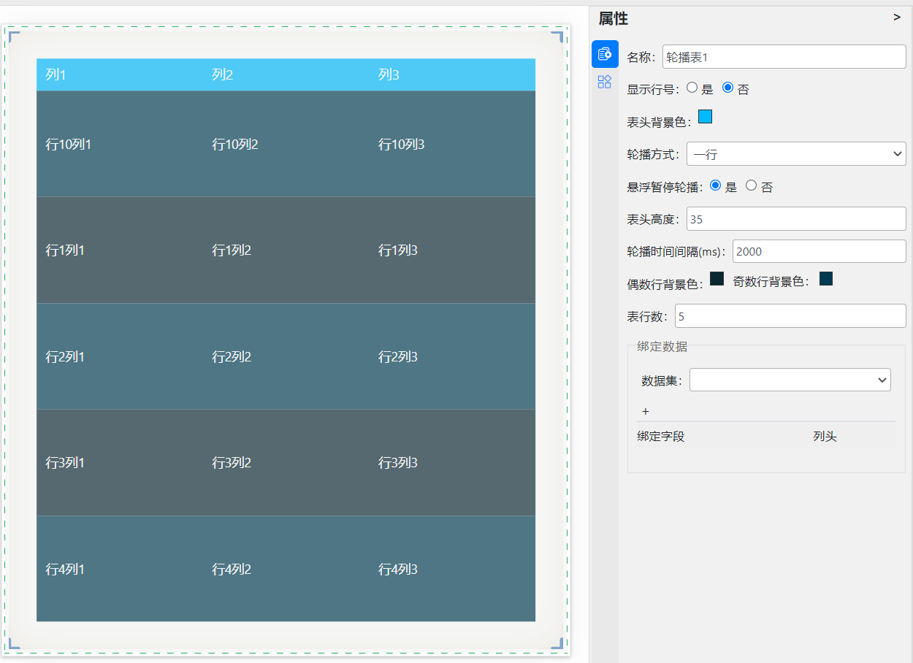Select cell 行2列2
The width and height of the screenshot is (913, 663).
(x=232, y=357)
